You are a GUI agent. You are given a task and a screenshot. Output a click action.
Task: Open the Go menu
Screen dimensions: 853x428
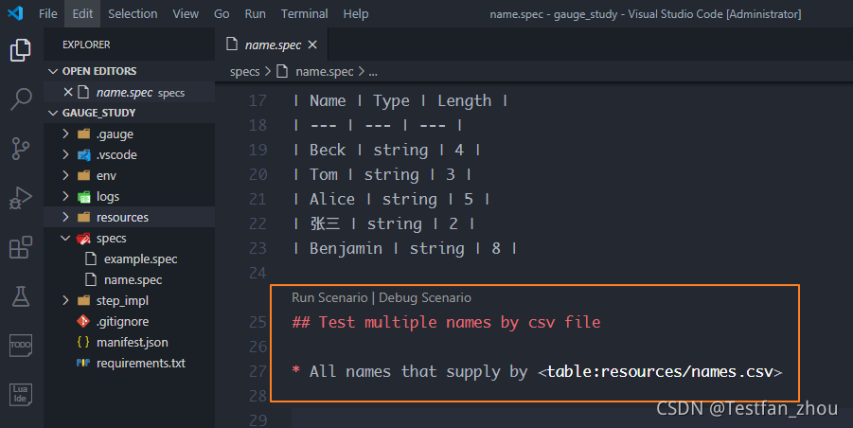(x=222, y=13)
